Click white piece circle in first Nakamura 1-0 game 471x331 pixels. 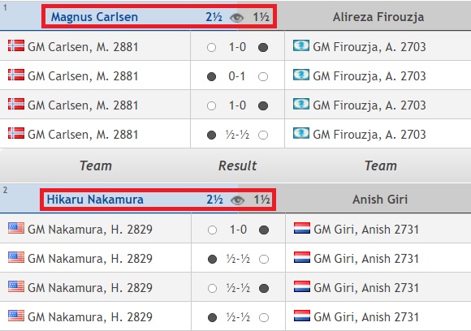click(x=212, y=230)
